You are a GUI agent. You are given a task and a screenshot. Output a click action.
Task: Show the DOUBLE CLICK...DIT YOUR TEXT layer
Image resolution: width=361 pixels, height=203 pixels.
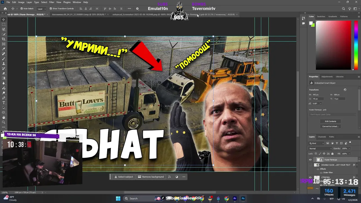[310, 165]
